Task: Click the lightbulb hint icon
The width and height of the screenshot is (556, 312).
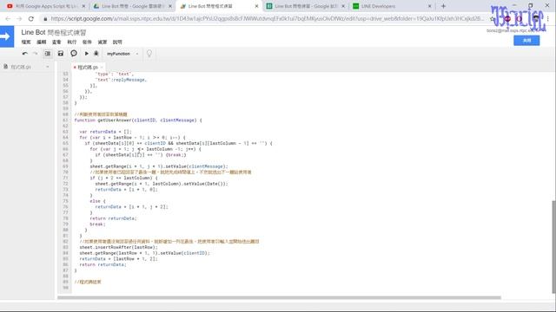Action: click(149, 54)
